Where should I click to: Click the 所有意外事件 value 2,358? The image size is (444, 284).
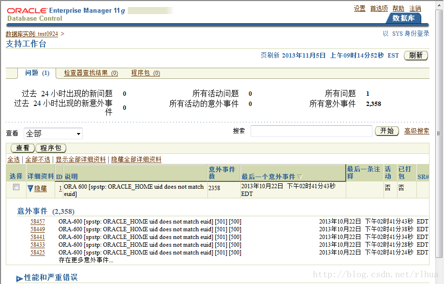[373, 104]
